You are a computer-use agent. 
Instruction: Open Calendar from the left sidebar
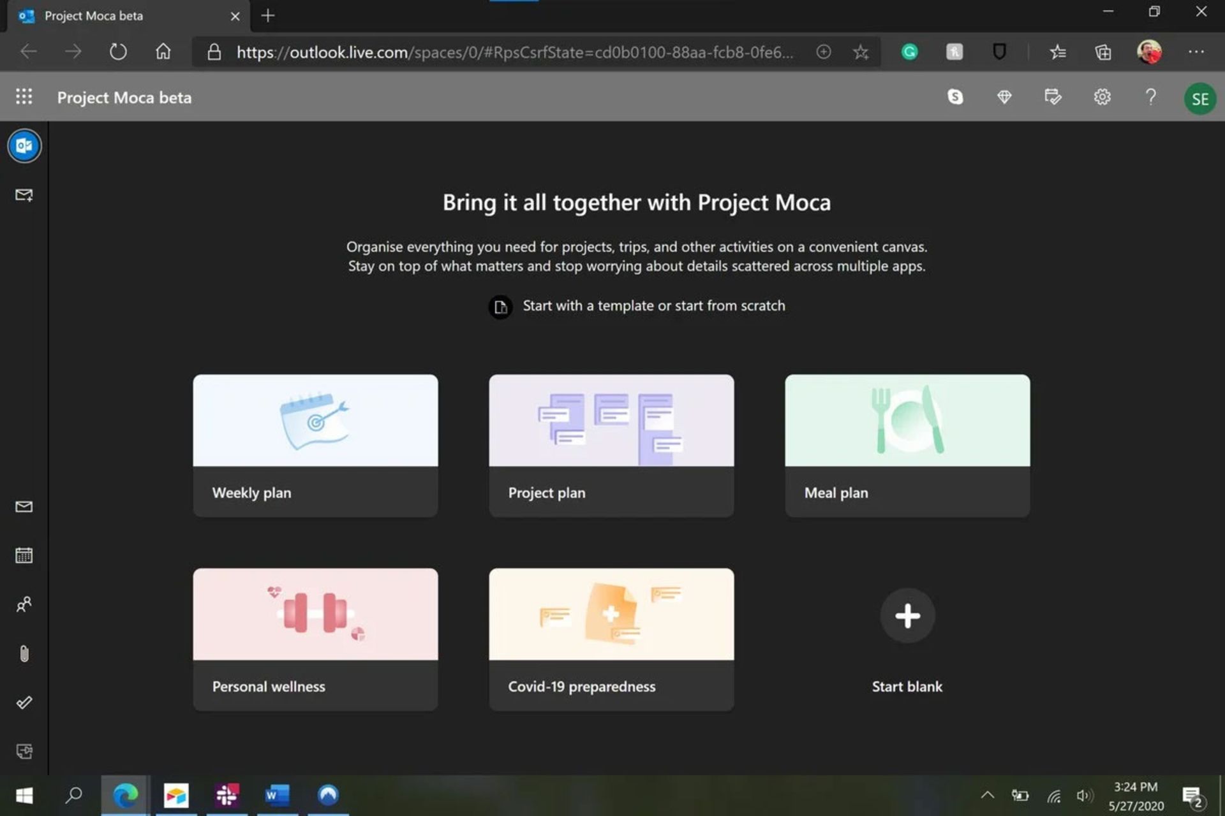click(x=24, y=555)
